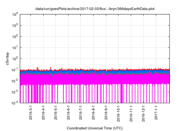Select the 2016-9-1 date tick label
The width and height of the screenshot is (187, 131).
(106, 113)
